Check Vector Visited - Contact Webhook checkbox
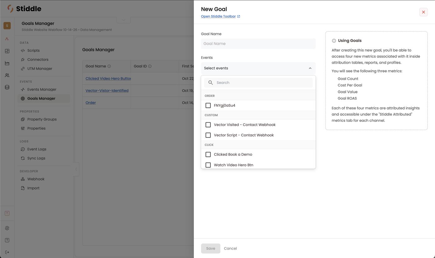 208,125
